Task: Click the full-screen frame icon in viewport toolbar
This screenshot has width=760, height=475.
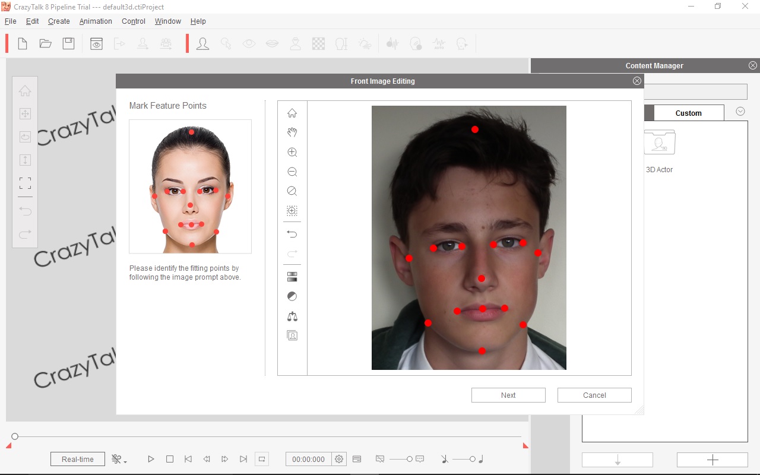Action: point(25,183)
